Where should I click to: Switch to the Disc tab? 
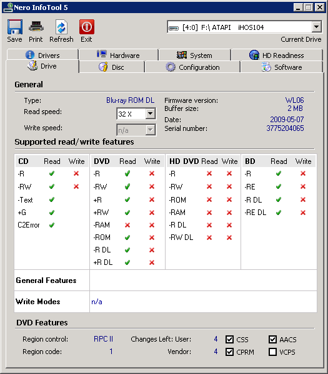(x=112, y=67)
